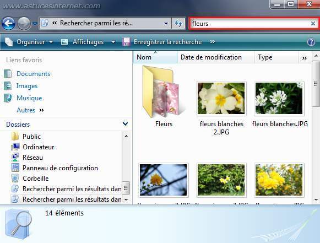Click the Panneau de configuration icon
The height and width of the screenshot is (243, 320).
coord(15,168)
